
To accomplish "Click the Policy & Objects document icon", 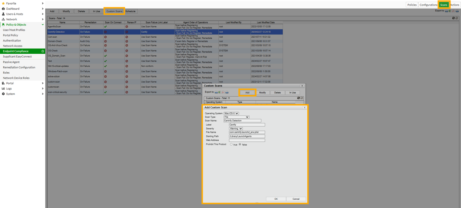I will [x=3, y=25].
